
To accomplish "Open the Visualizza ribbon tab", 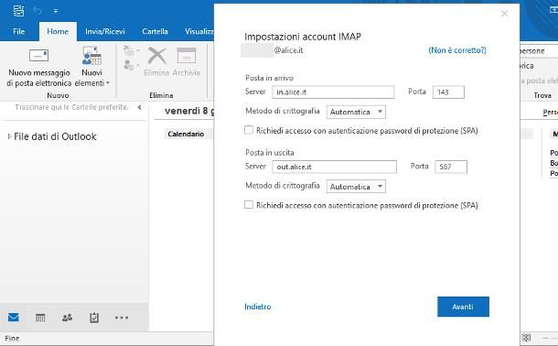I will pos(199,31).
